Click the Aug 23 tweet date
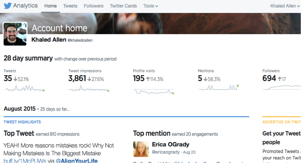The image size is (301, 163). [x=189, y=152]
